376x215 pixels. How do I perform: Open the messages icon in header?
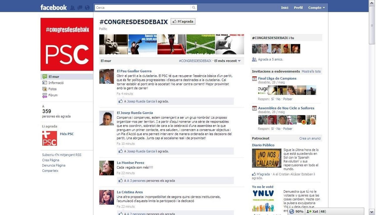(x=80, y=8)
